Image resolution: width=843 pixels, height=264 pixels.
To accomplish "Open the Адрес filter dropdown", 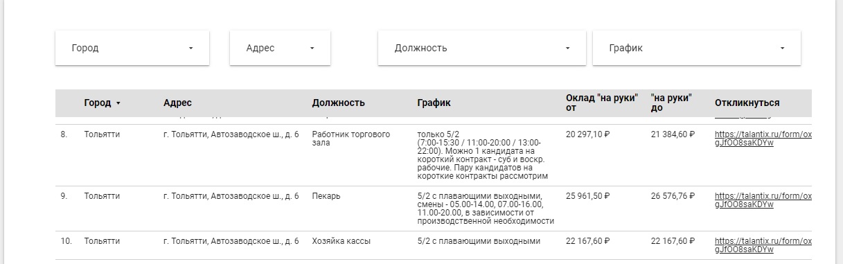I will [281, 49].
